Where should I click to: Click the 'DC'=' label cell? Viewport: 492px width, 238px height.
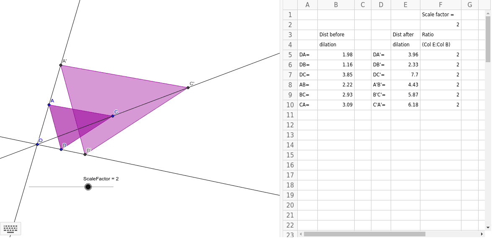coord(381,75)
